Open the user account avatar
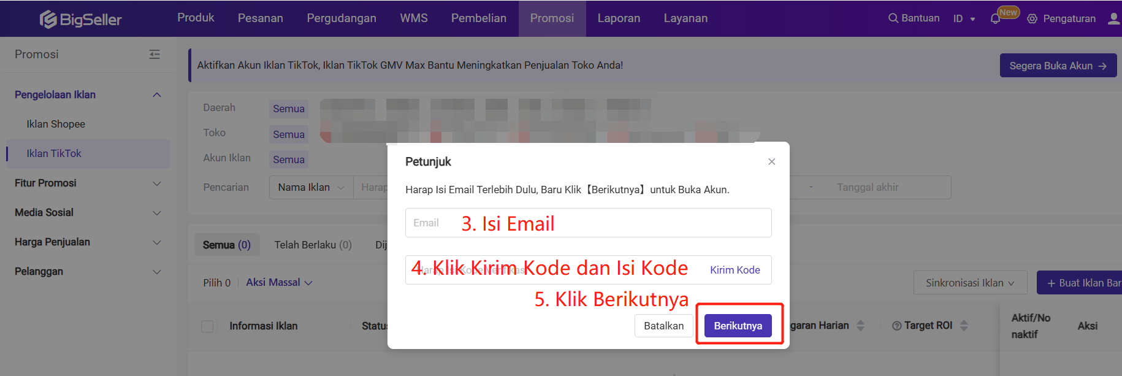Screen dimensions: 1122x376 point(1114,18)
